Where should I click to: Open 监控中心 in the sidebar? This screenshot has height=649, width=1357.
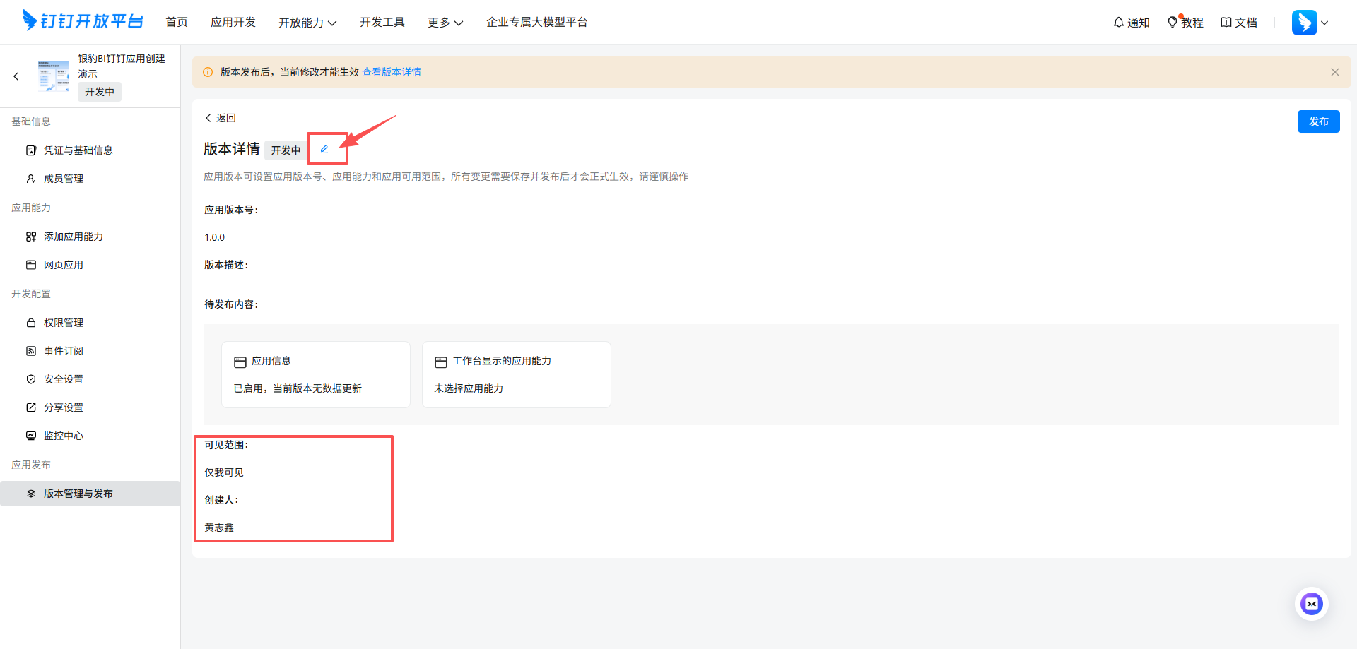(64, 435)
